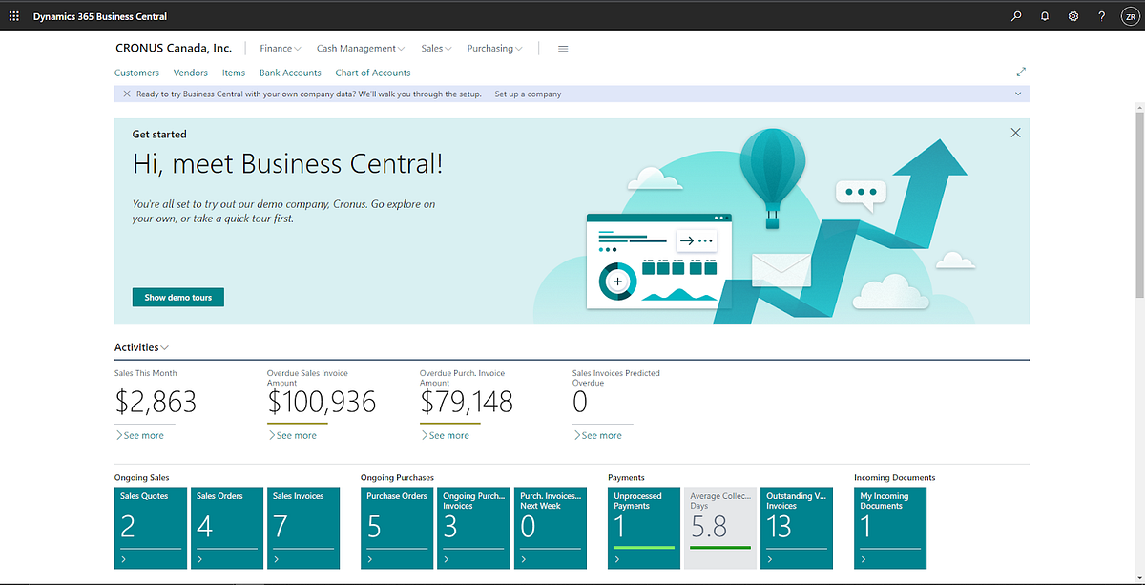Screen dimensions: 1145x585
Task: Collapse the setup notification bar chevron
Action: (x=1018, y=94)
